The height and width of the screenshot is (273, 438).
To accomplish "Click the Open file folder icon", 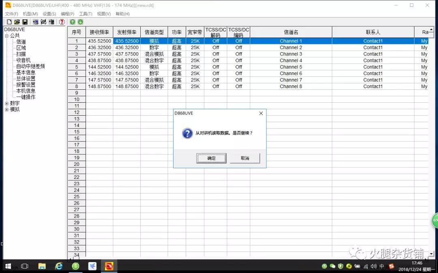I will click(17, 22).
